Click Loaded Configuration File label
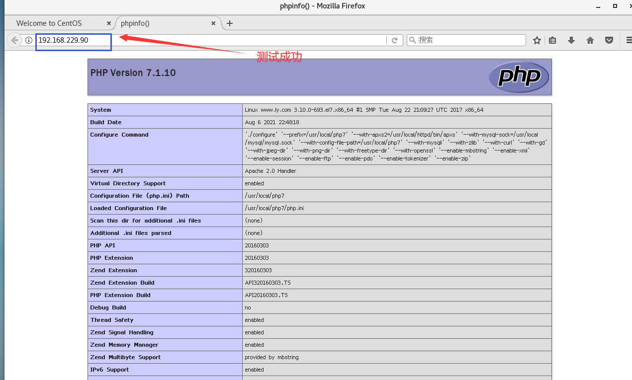Viewport: 632px width, 380px height. 128,208
